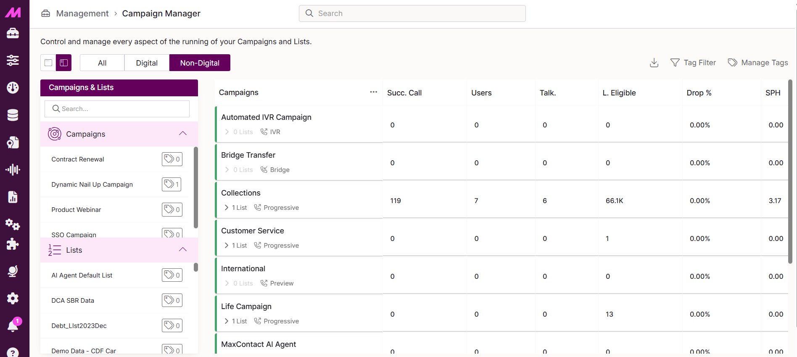Open the puzzle piece integrations icon
This screenshot has width=797, height=357.
click(13, 244)
